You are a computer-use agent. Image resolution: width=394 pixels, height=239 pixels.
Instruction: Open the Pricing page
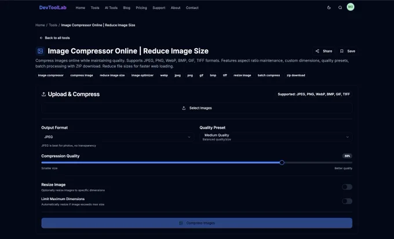[x=141, y=8]
